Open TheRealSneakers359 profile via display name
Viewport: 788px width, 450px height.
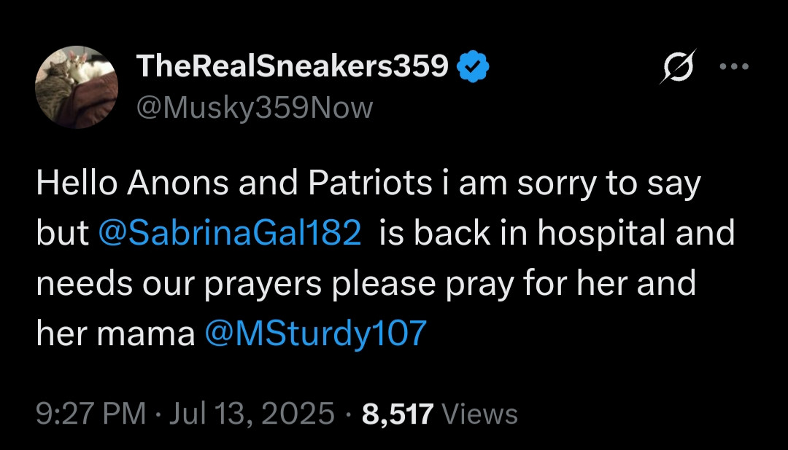point(293,67)
